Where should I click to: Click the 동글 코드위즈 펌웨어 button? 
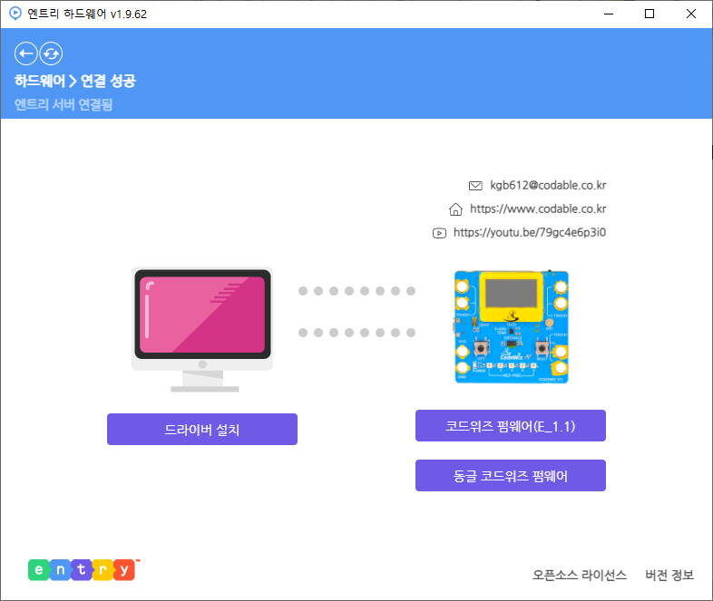511,476
